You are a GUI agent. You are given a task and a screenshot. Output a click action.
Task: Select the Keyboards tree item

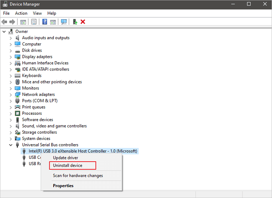pos(31,76)
